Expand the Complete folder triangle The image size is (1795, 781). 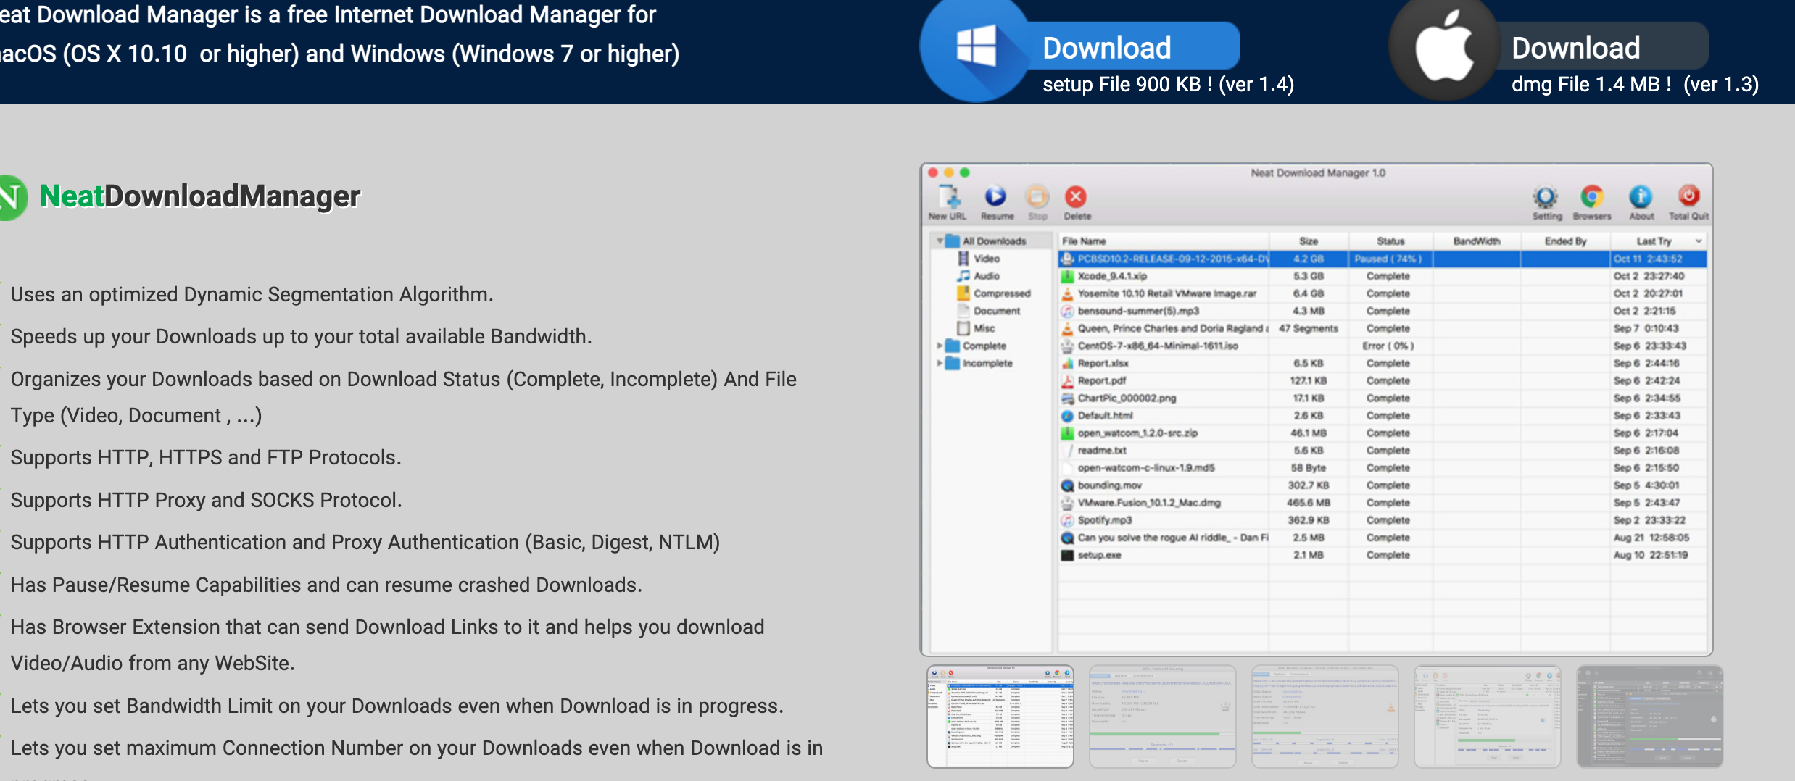point(940,346)
